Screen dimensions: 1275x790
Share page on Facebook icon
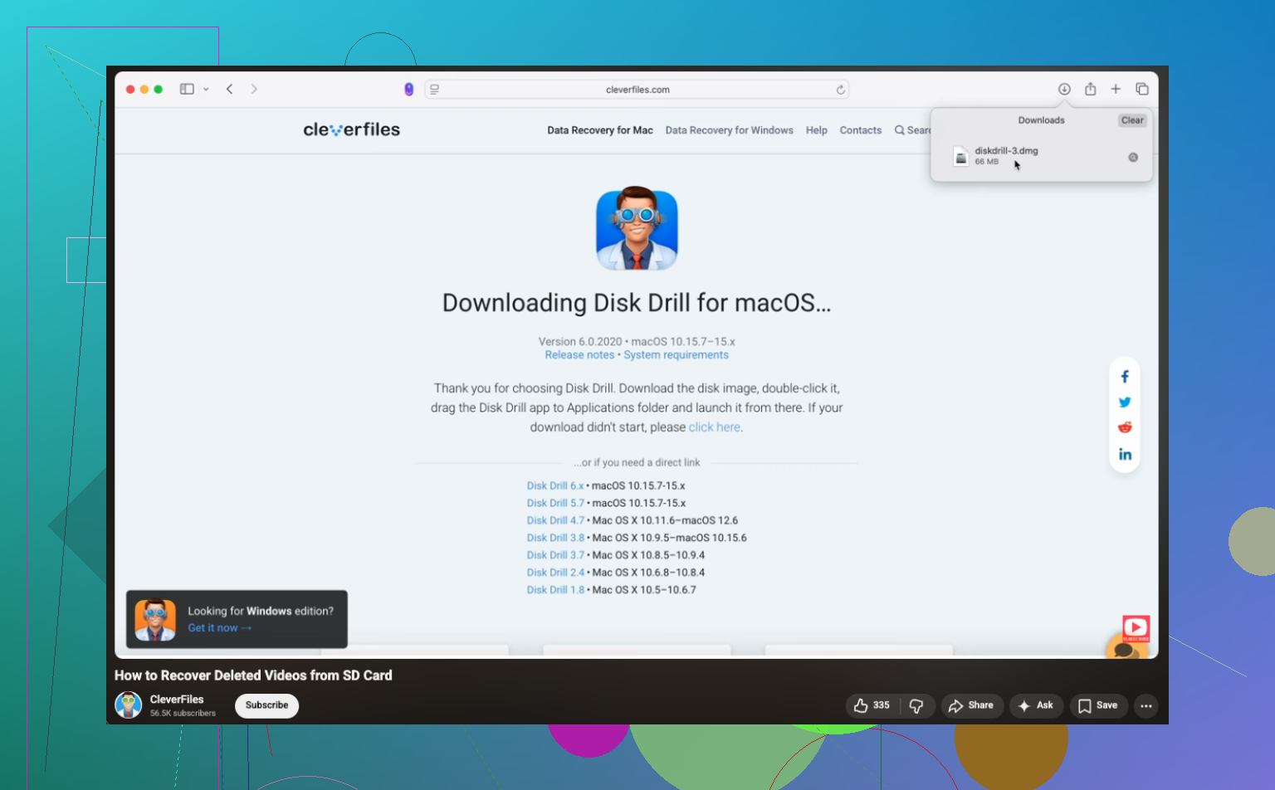[x=1125, y=377]
